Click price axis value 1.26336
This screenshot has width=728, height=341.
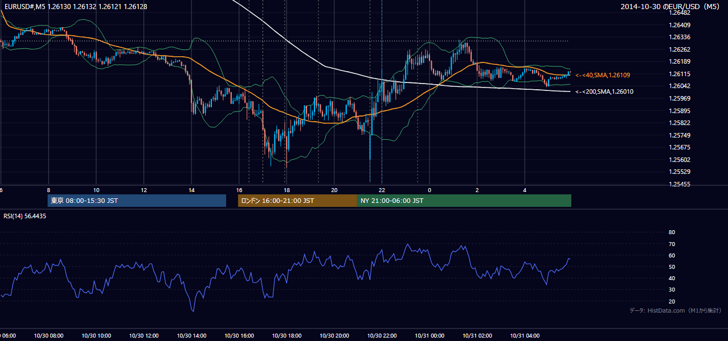point(679,37)
